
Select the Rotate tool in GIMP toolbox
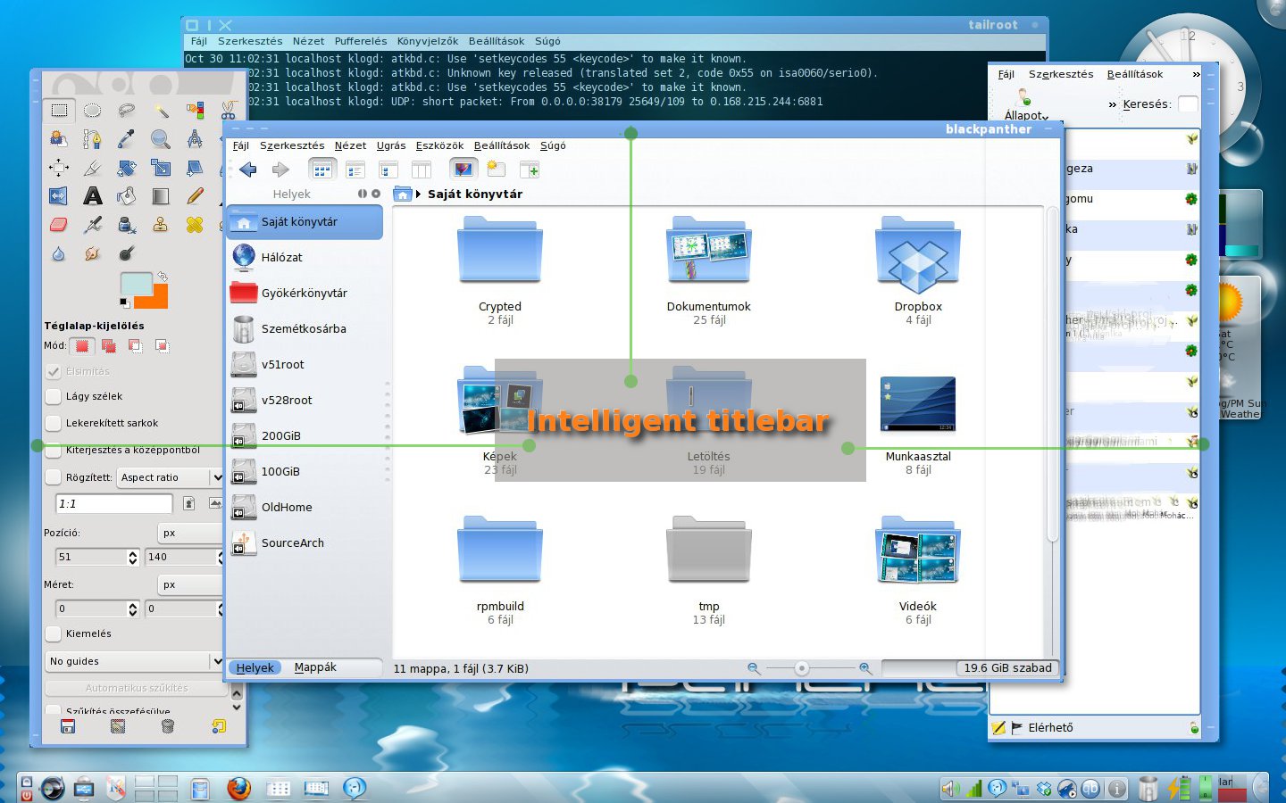point(126,168)
